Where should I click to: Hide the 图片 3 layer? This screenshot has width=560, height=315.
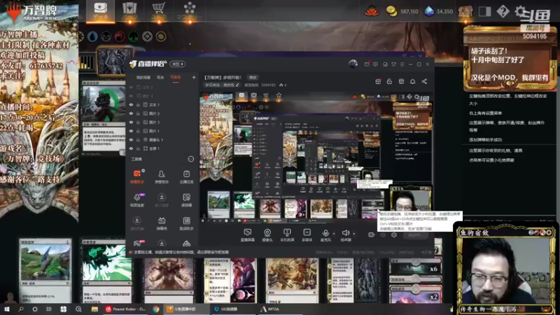point(131,122)
